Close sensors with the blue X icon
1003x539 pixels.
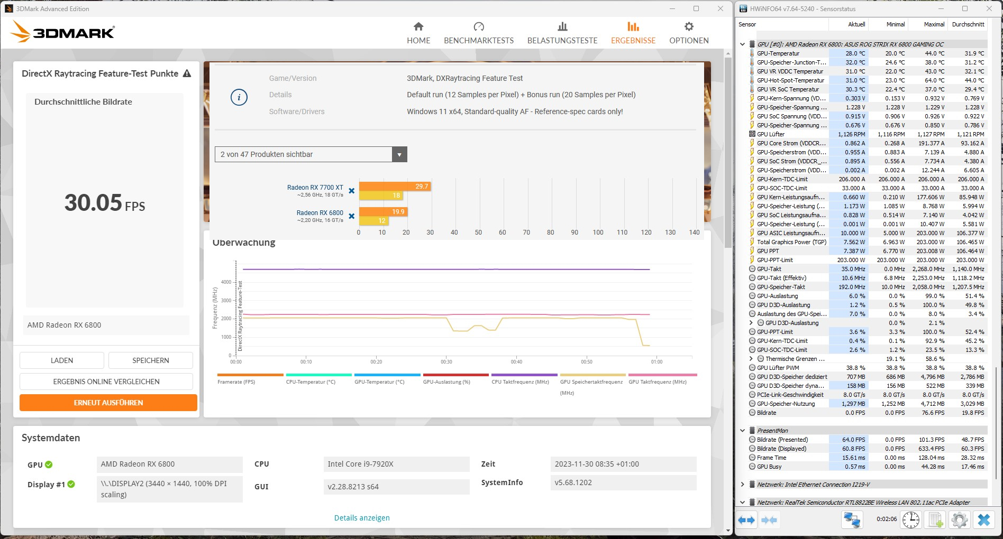(984, 520)
